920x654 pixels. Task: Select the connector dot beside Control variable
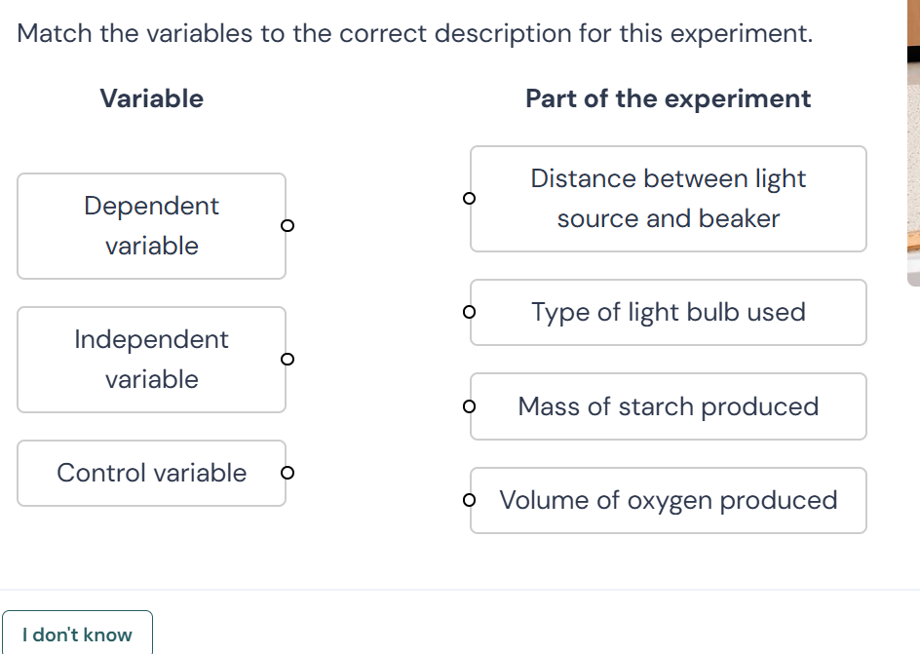[287, 473]
